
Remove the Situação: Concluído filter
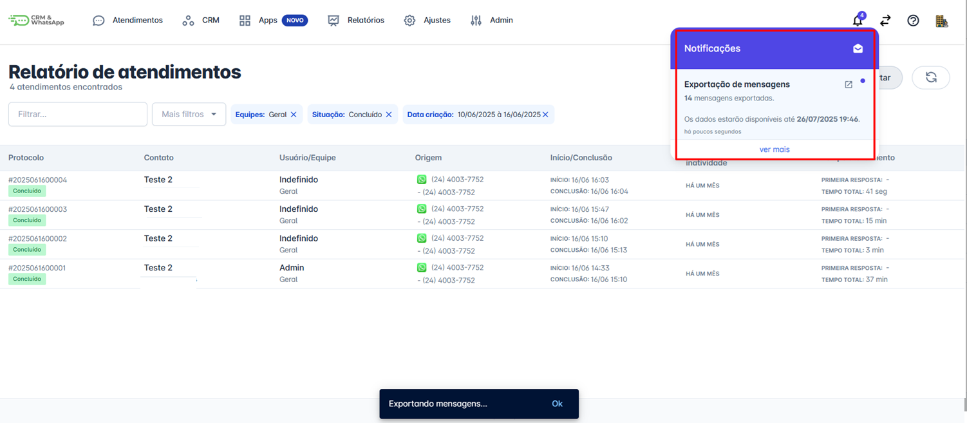pos(389,115)
